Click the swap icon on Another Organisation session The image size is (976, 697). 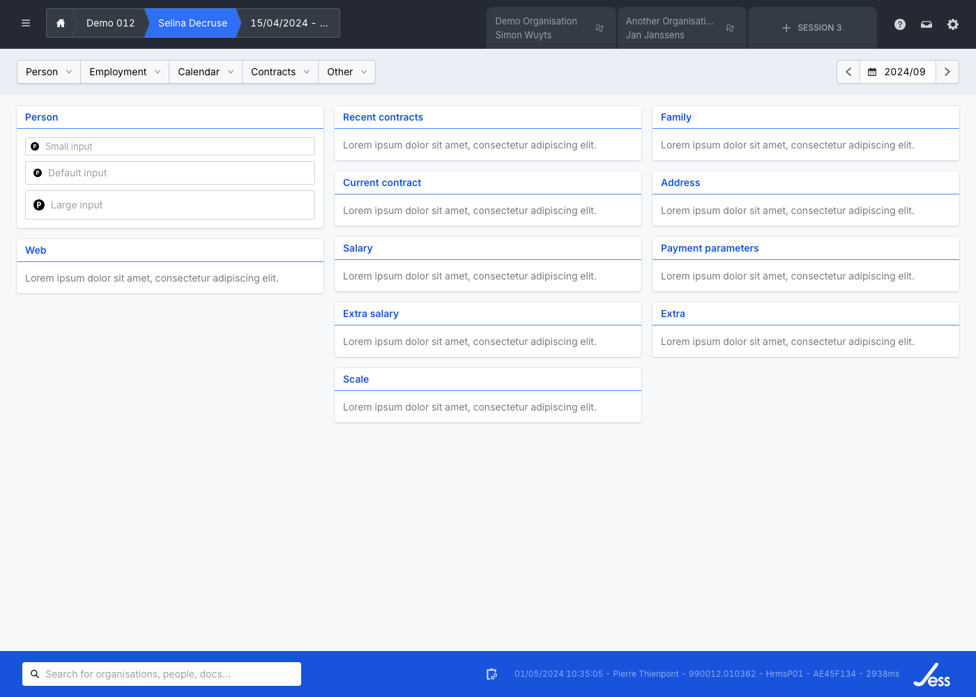730,28
